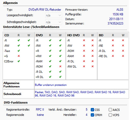
Task: Click BD -RE DL write red cross
Action: 123,56
